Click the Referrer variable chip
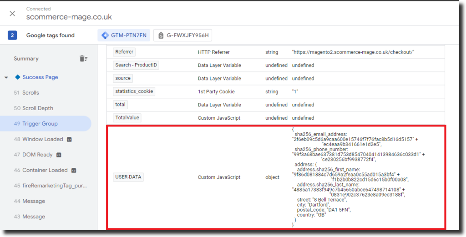 pos(124,52)
